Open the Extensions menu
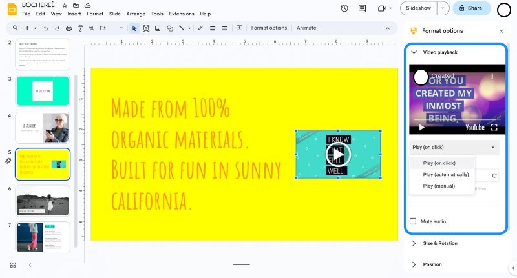 point(182,14)
